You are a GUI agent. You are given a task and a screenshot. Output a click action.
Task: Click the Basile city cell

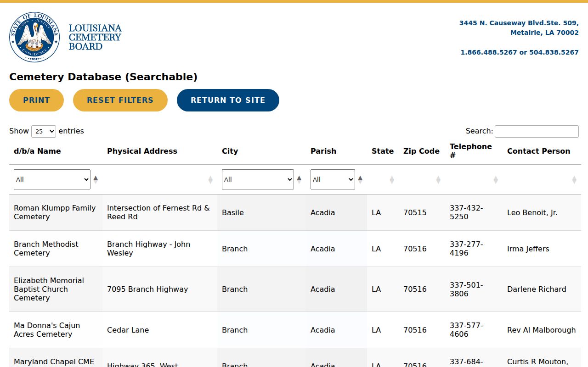click(261, 212)
